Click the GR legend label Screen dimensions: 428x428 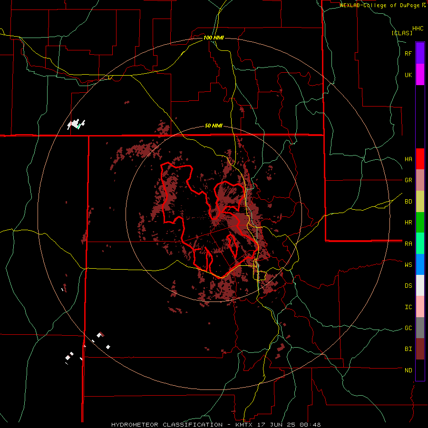409,180
